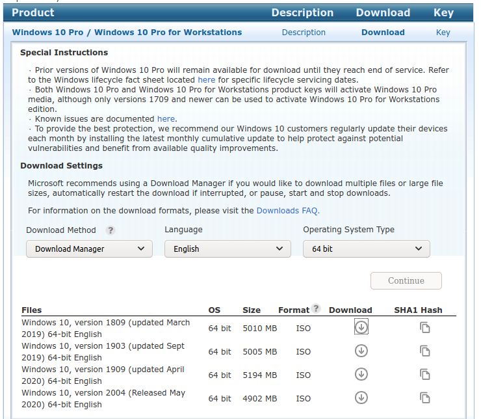Copy SHA1 hash for version 2004
The image size is (481, 419).
[x=425, y=398]
